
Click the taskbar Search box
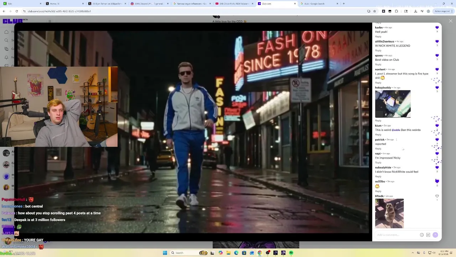pos(189,253)
